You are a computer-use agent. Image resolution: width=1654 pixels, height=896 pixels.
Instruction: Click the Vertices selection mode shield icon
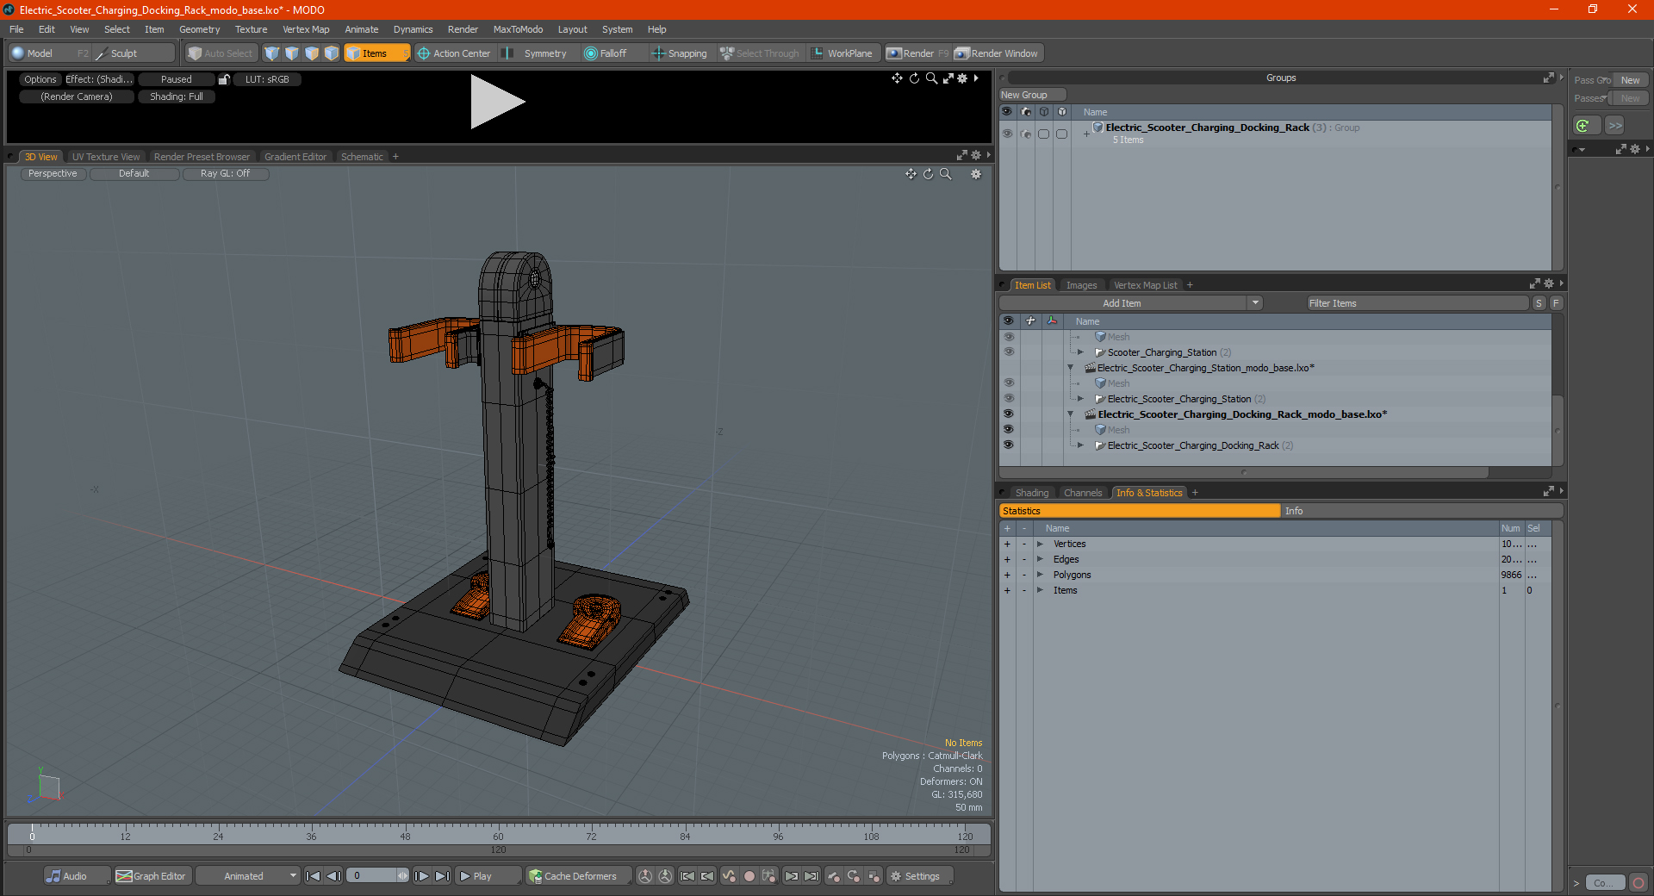[x=272, y=53]
